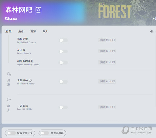Screen dimensions: 156x138
Task: Click the 一击必杀 label
Action: [x=22, y=106]
